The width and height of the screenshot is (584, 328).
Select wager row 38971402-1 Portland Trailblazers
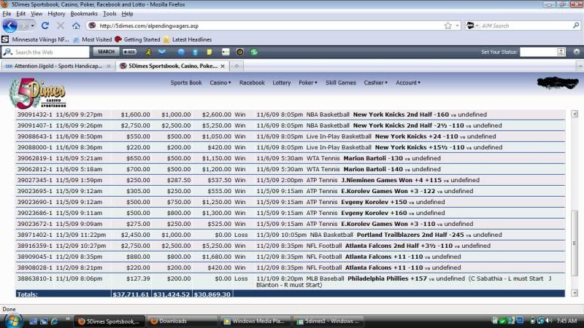(290, 235)
